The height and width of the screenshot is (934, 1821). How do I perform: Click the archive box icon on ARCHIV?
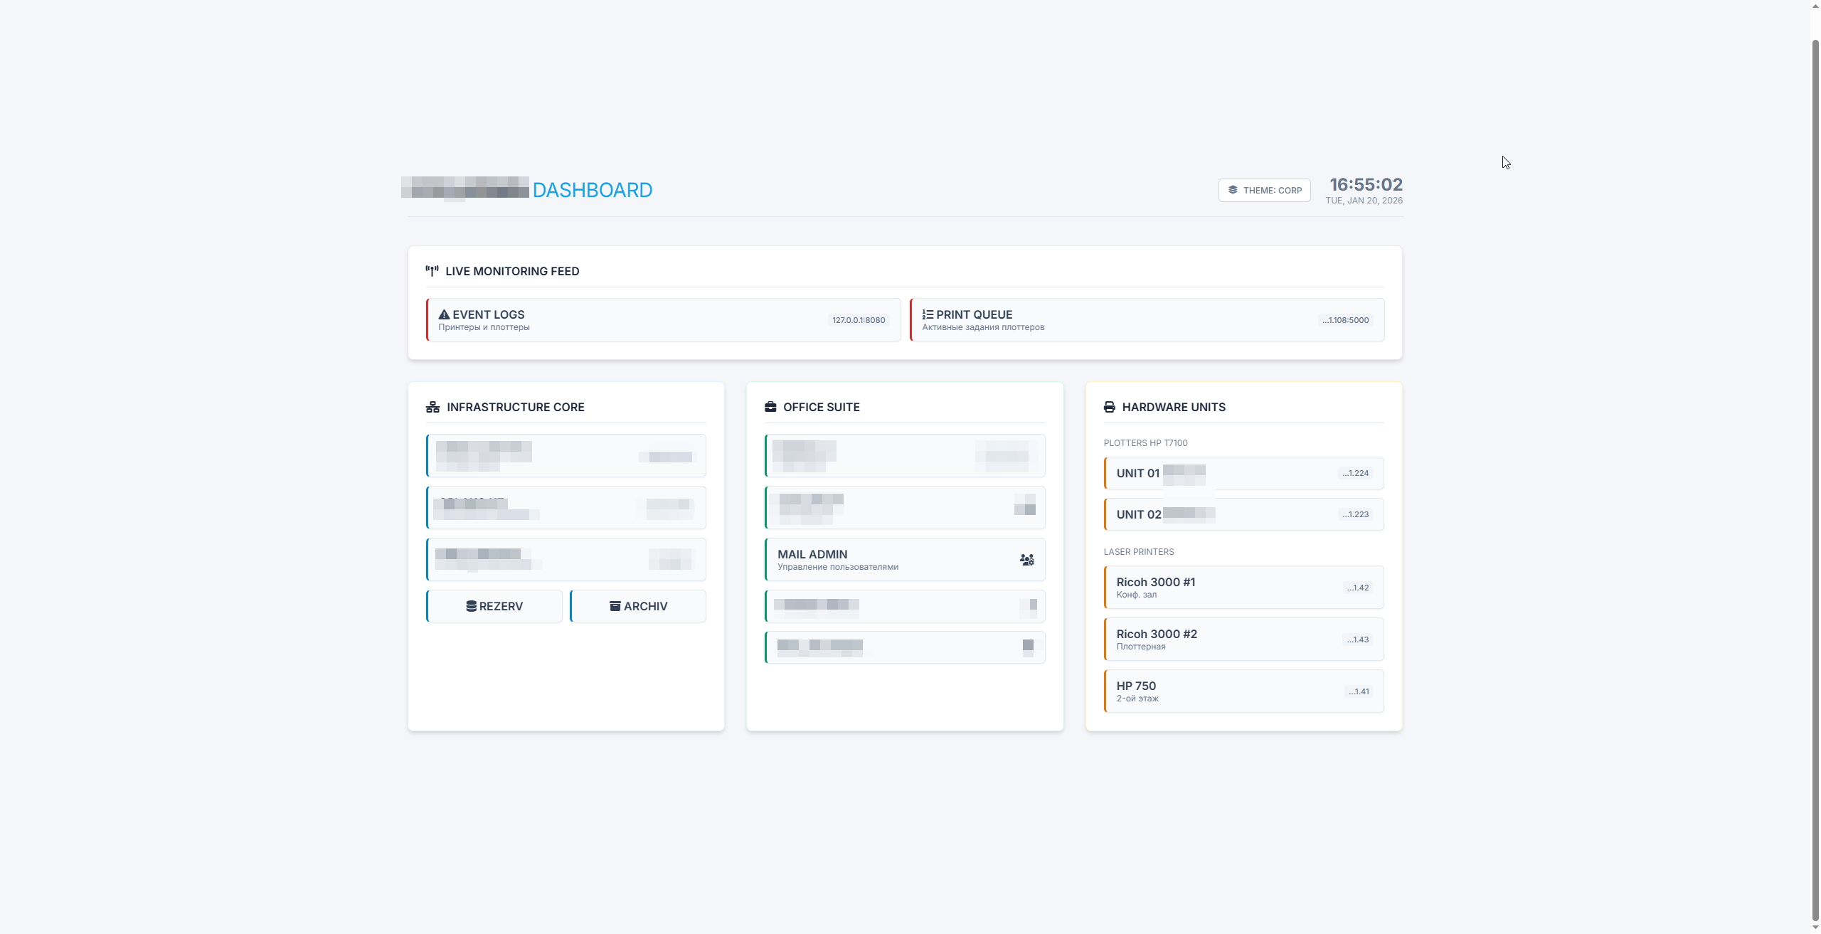click(x=615, y=606)
